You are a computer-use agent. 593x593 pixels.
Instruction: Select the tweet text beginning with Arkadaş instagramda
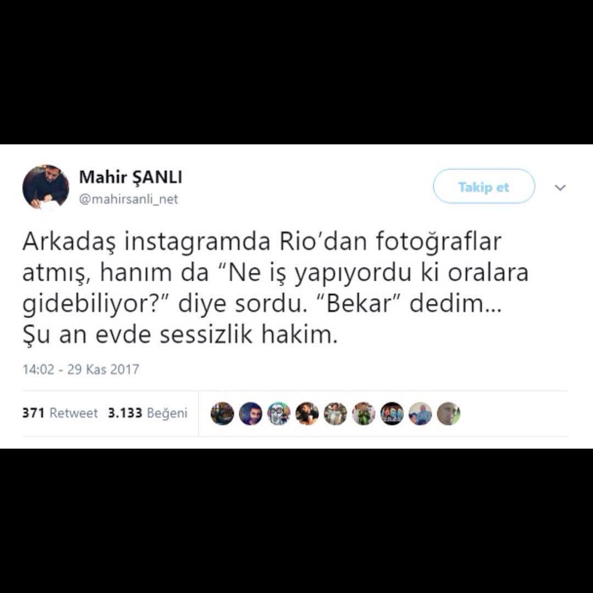click(275, 288)
